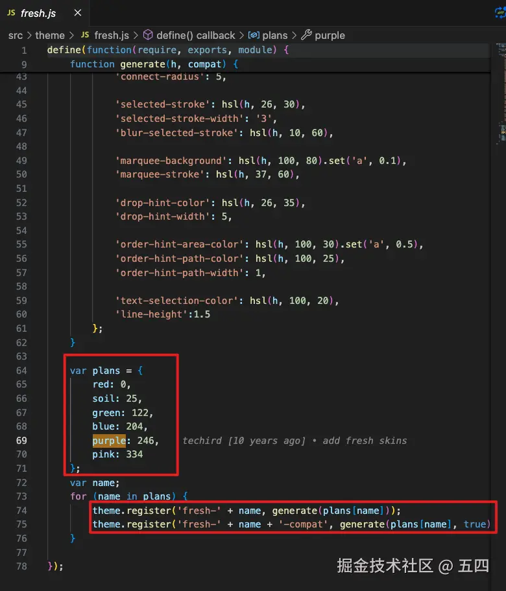Click the variable icon before plans breadcrumb
Viewport: 506px width, 591px height.
coord(254,35)
